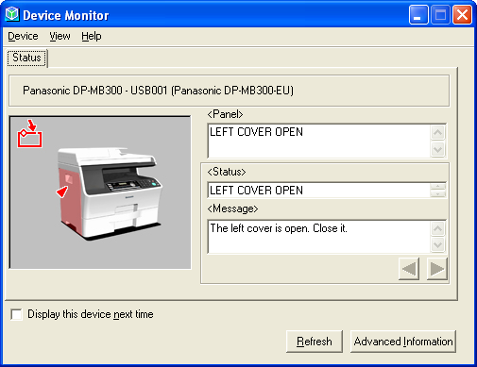
Task: Enable Display this device next time checkbox
Action: click(16, 314)
